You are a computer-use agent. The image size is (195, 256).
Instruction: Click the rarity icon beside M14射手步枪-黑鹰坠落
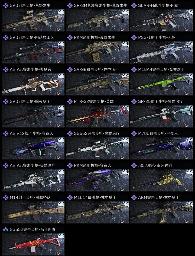tap(5, 197)
